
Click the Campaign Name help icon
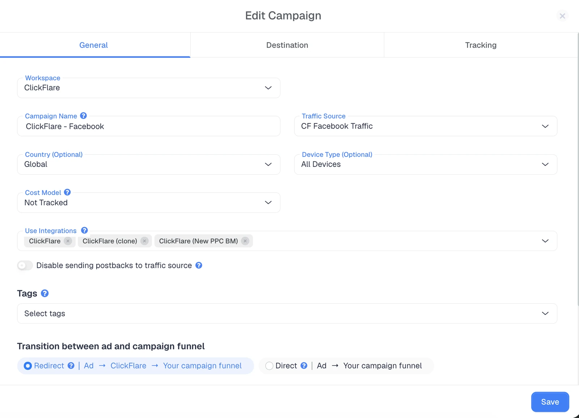coord(83,116)
